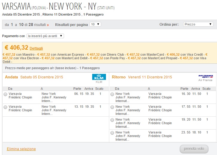Click the € 406,32 price heading
This screenshot has width=217, height=155.
click(x=16, y=48)
